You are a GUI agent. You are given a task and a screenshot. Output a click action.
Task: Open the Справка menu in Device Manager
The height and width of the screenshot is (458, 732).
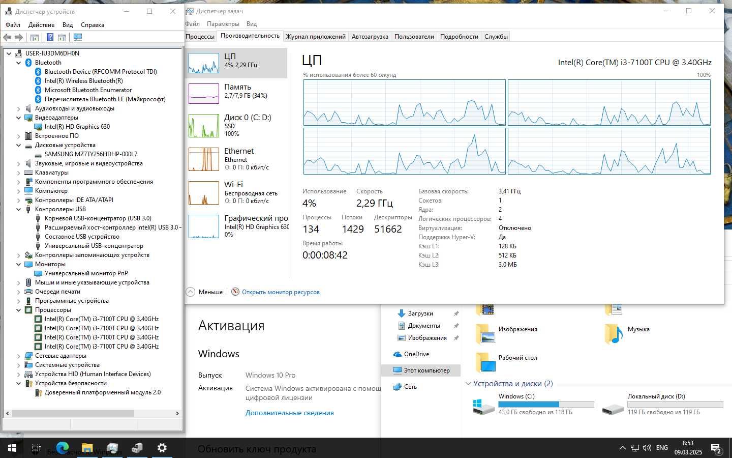[93, 24]
